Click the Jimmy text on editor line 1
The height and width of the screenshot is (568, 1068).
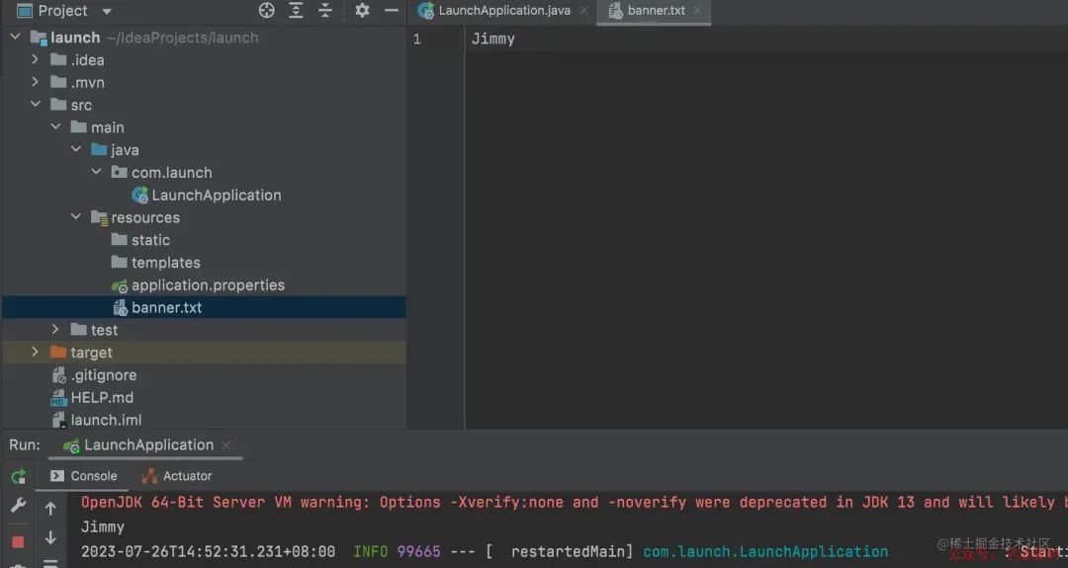point(493,39)
